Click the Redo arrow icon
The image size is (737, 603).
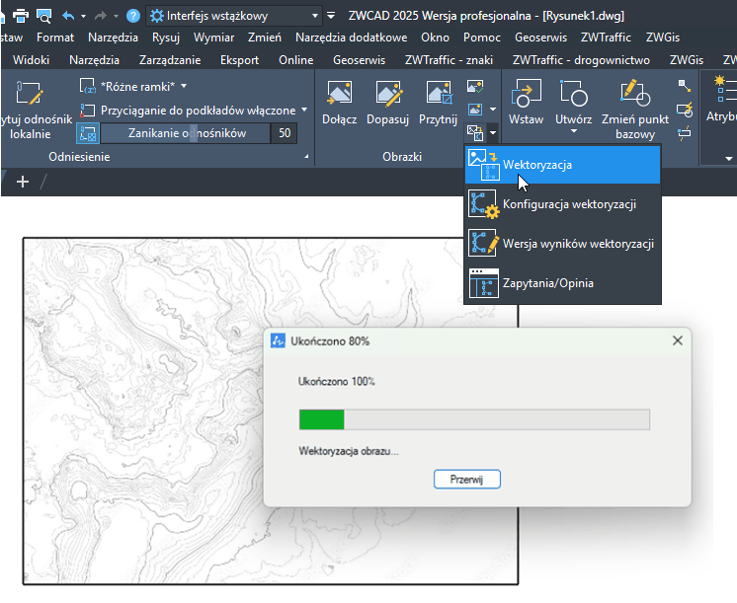101,16
